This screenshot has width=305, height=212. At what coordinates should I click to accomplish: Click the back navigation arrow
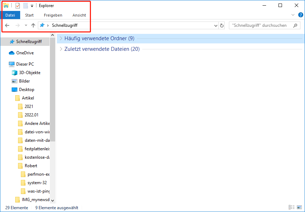[x=7, y=25]
